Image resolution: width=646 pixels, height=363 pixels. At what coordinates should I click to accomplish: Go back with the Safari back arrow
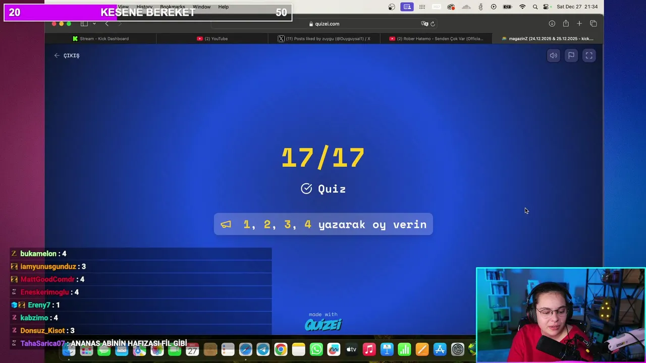click(106, 24)
